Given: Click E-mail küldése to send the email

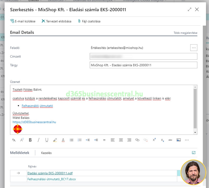Looking at the screenshot, I should (x=23, y=21).
